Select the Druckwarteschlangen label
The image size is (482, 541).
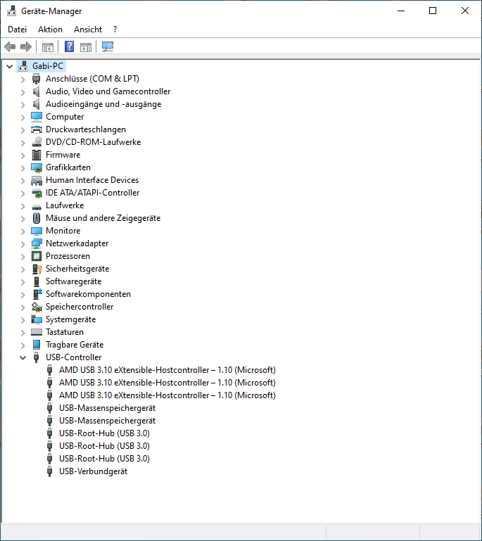coord(86,129)
